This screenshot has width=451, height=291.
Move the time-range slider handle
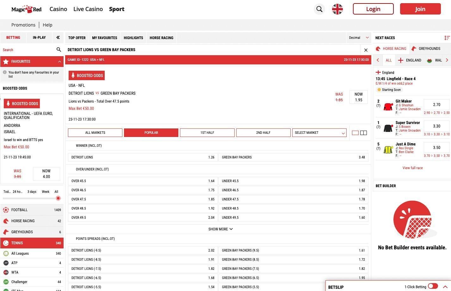click(58, 198)
